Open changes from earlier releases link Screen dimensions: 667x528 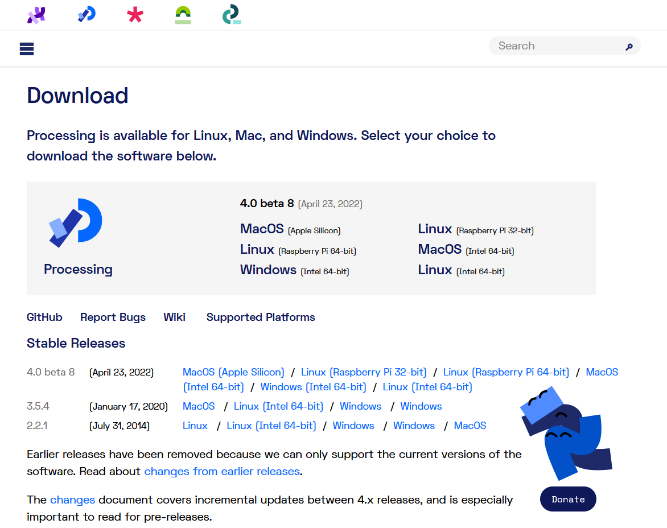coord(222,472)
